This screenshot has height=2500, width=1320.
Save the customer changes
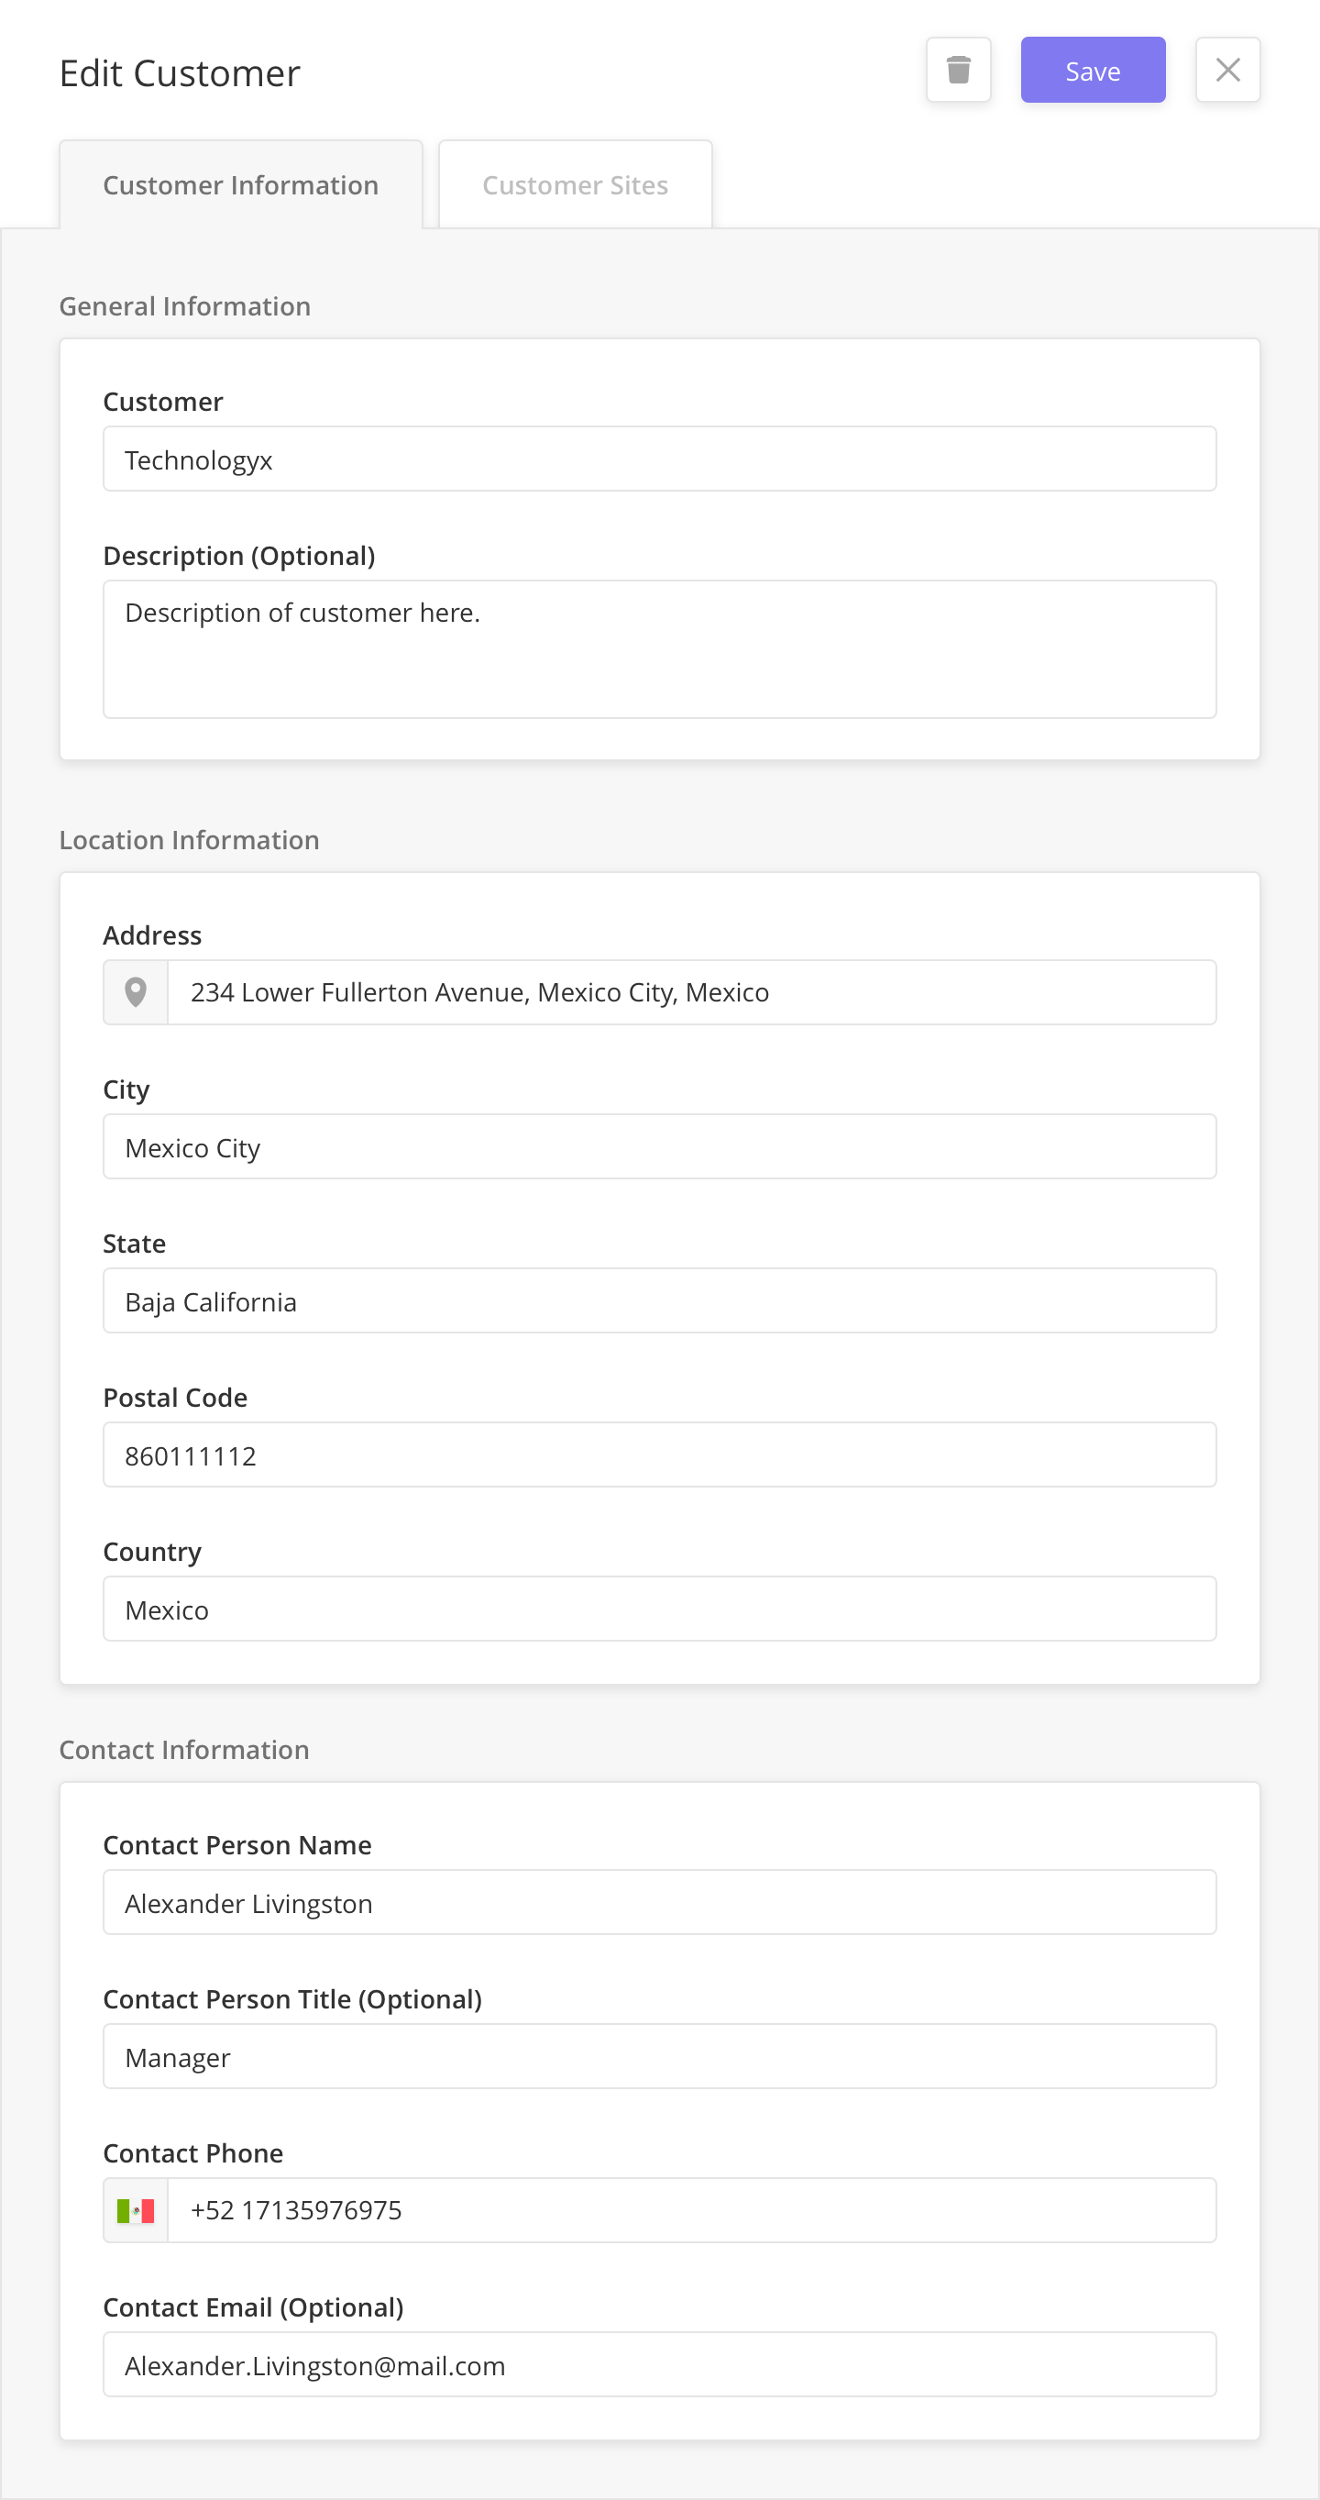[1092, 70]
